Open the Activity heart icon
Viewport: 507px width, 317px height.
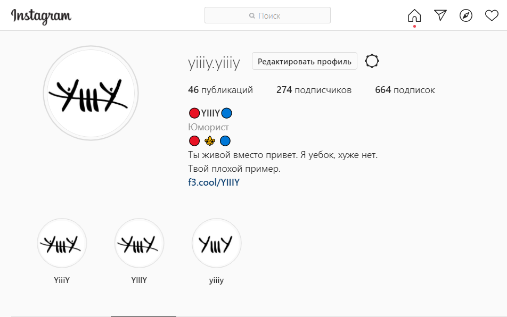492,15
